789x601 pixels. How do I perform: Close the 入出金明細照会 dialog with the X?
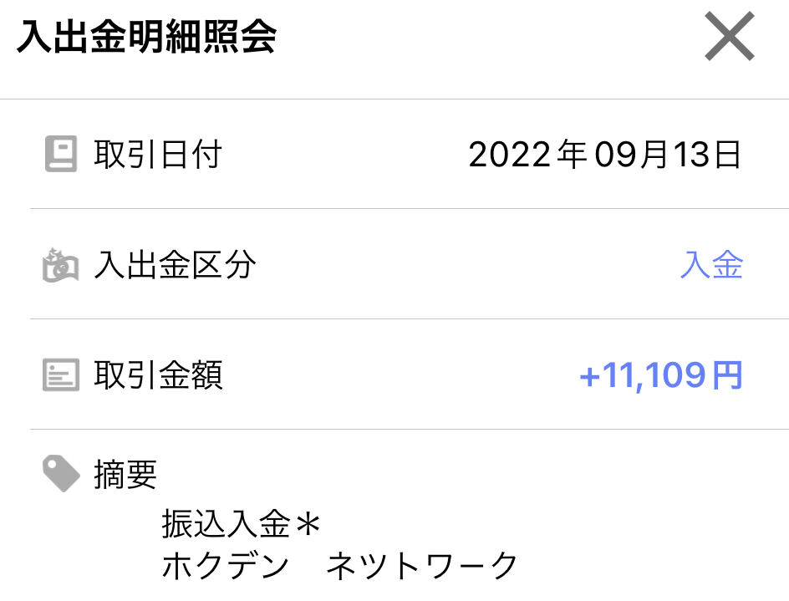coord(729,36)
